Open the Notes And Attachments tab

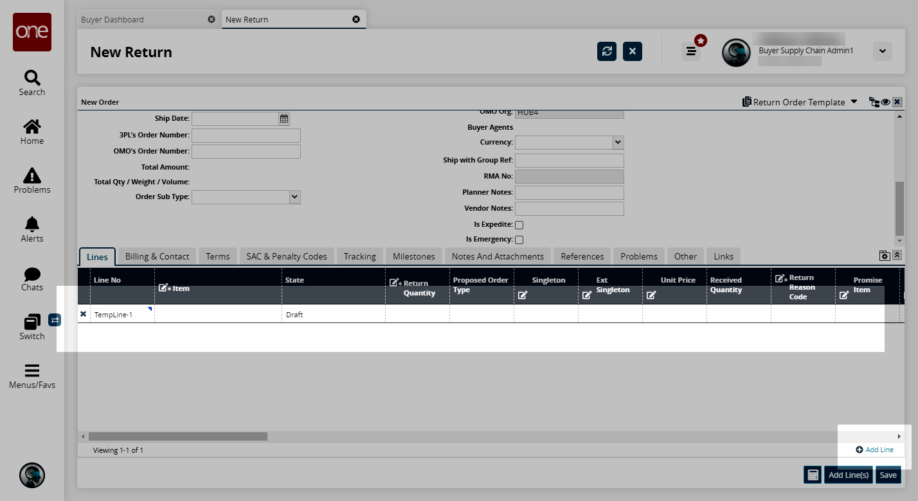[498, 256]
